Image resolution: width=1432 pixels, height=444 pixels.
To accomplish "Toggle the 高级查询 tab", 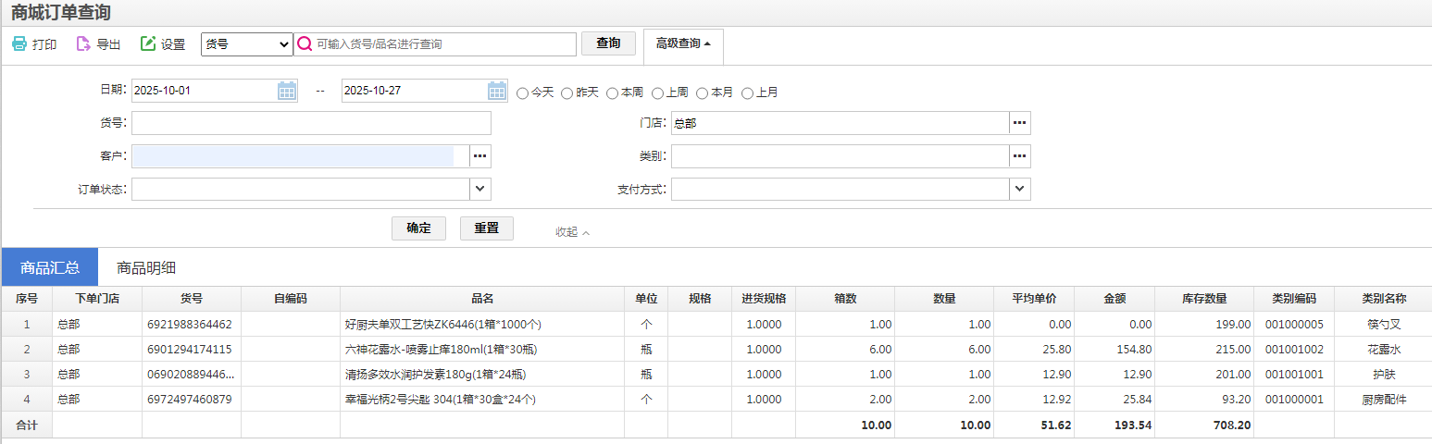I will (x=683, y=43).
